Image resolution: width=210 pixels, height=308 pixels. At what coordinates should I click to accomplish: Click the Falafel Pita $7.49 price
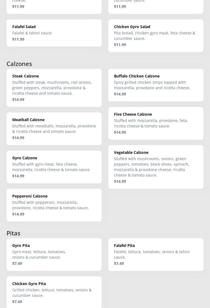(119, 264)
